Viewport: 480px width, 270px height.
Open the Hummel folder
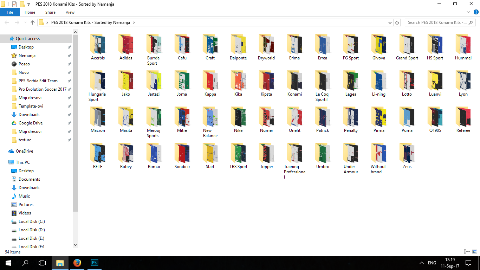[463, 47]
